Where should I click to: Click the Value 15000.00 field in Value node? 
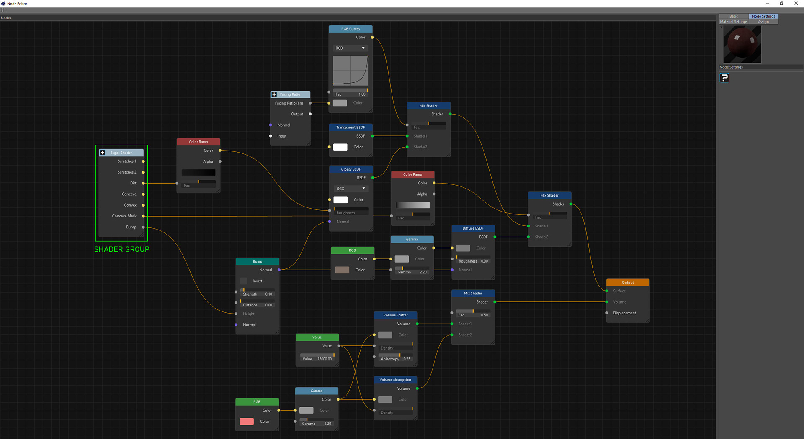(x=317, y=357)
